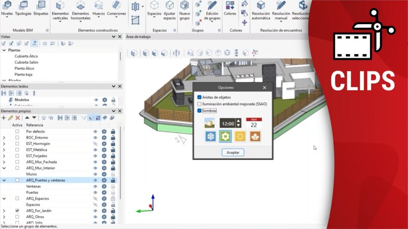The width and height of the screenshot is (408, 229).
Task: Select the Ventanas item in the list
Action: coord(33,186)
